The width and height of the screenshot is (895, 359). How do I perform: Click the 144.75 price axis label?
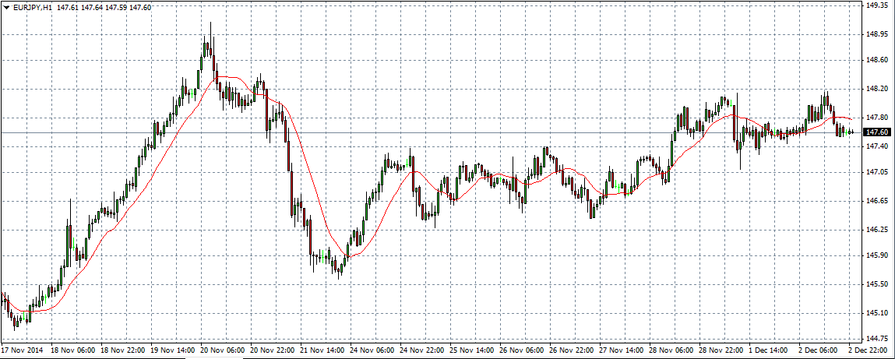pos(877,339)
